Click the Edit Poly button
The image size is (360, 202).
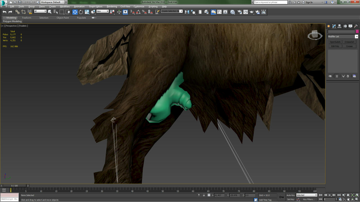tap(335, 46)
